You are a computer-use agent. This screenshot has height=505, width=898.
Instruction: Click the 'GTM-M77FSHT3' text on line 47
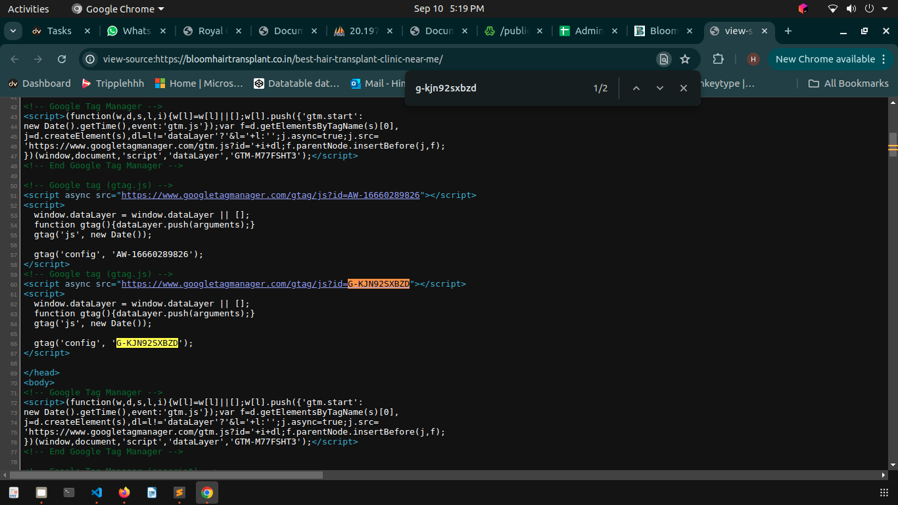[266, 156]
